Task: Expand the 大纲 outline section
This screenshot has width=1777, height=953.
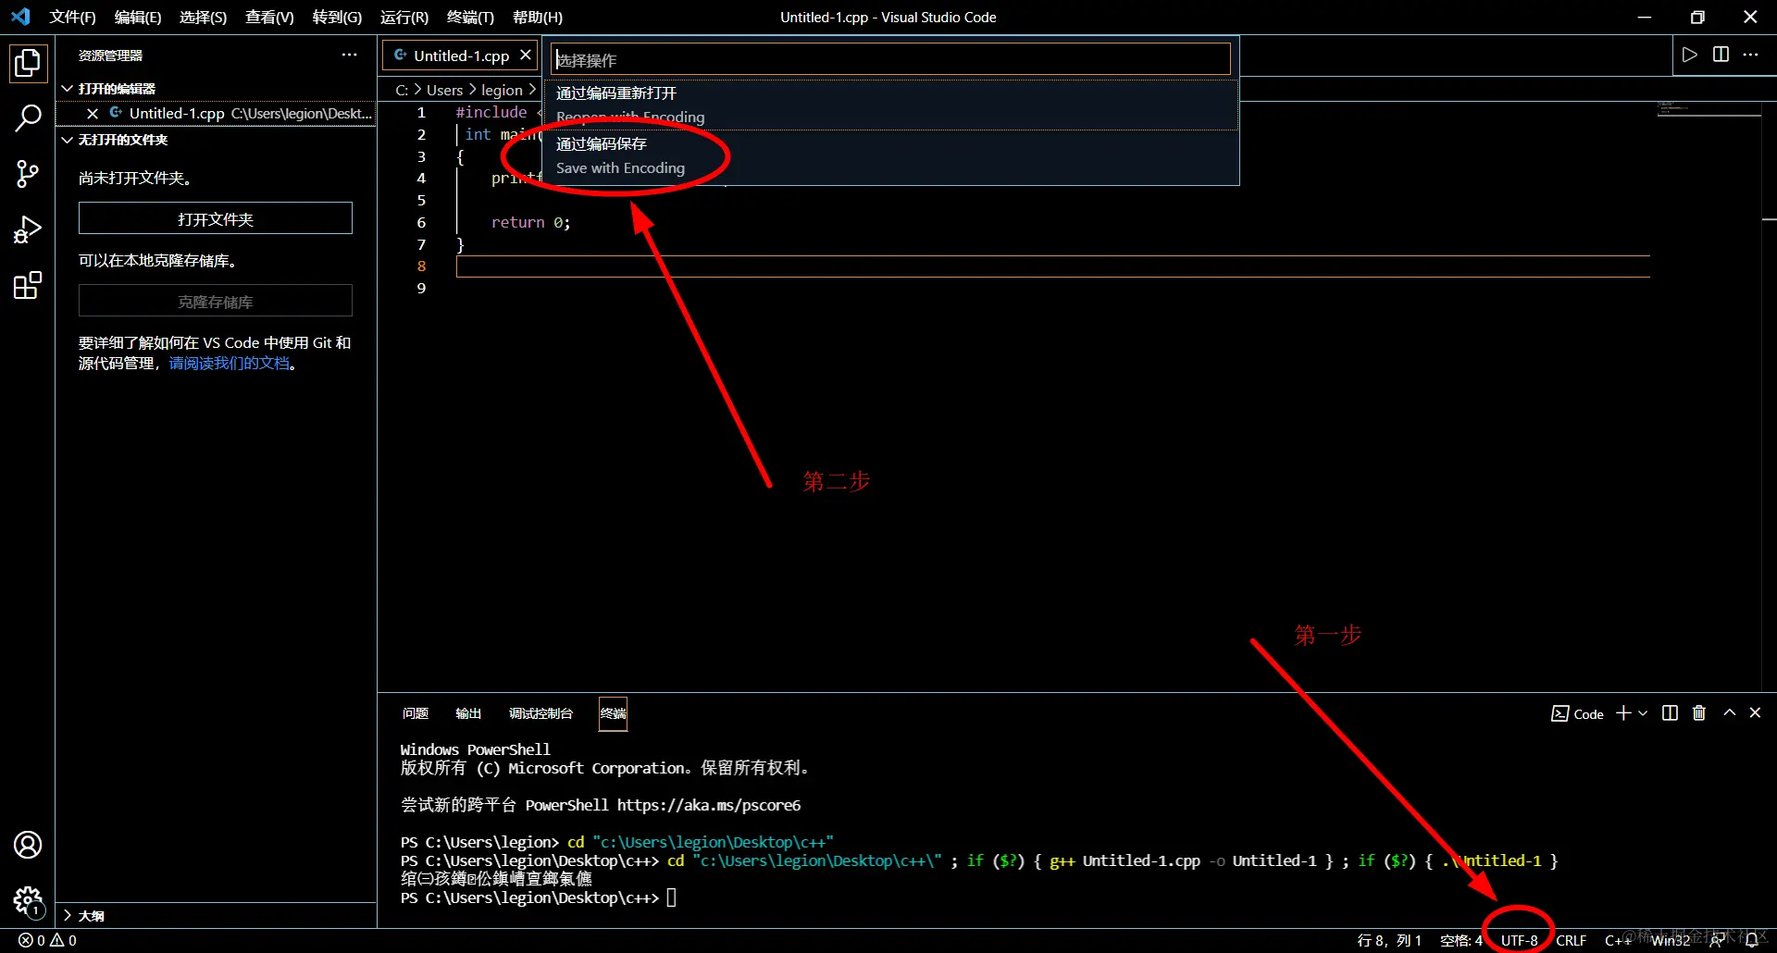Action: pyautogui.click(x=217, y=916)
